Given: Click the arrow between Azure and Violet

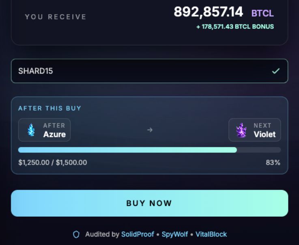Looking at the screenshot, I should pyautogui.click(x=150, y=130).
